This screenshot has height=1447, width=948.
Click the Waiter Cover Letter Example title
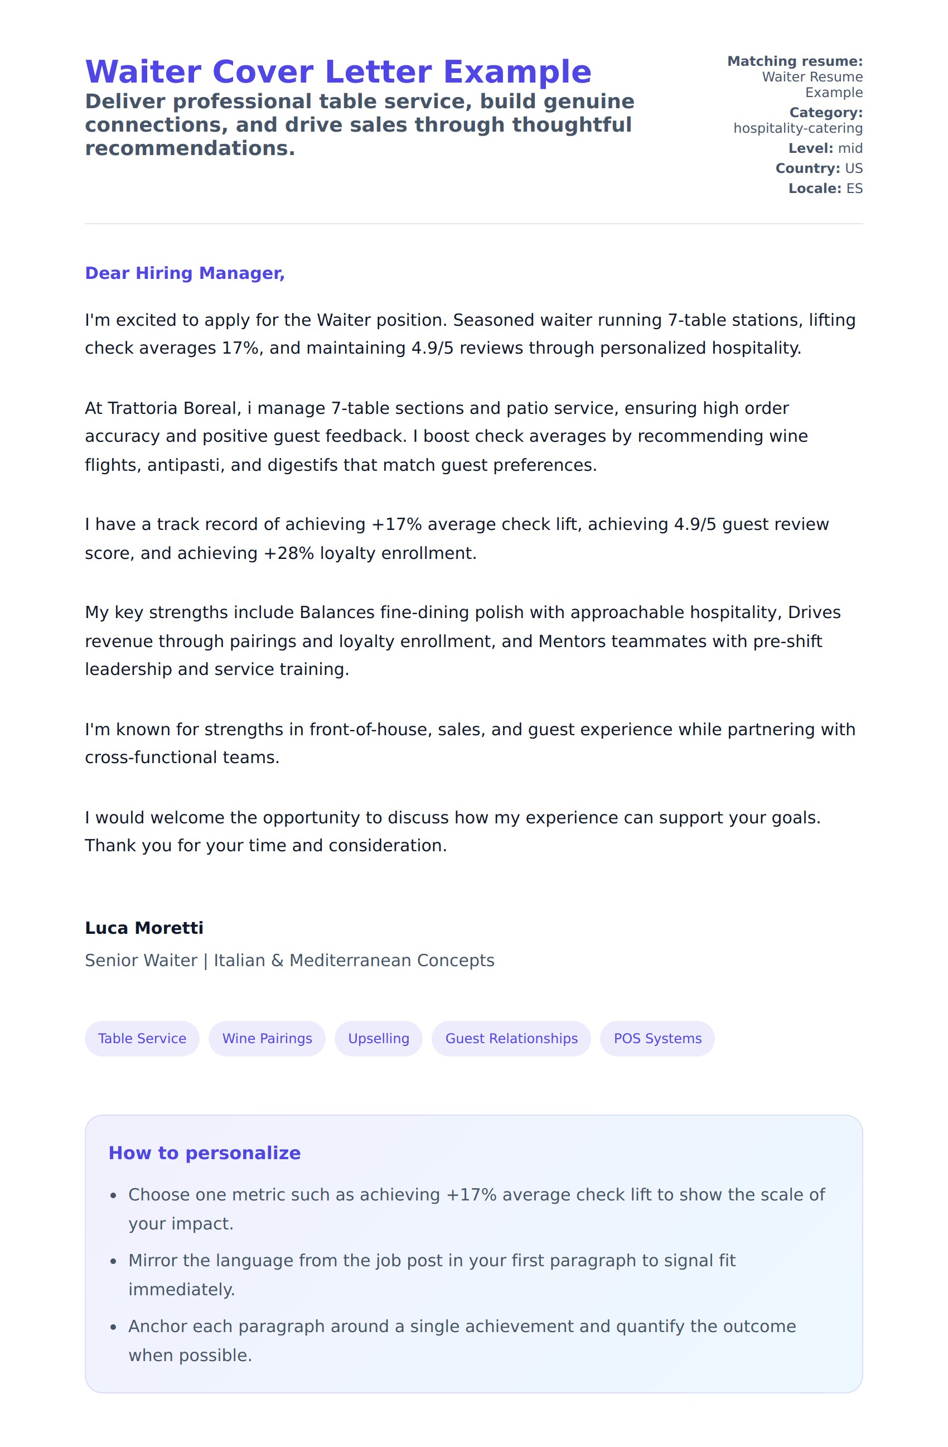pos(338,72)
